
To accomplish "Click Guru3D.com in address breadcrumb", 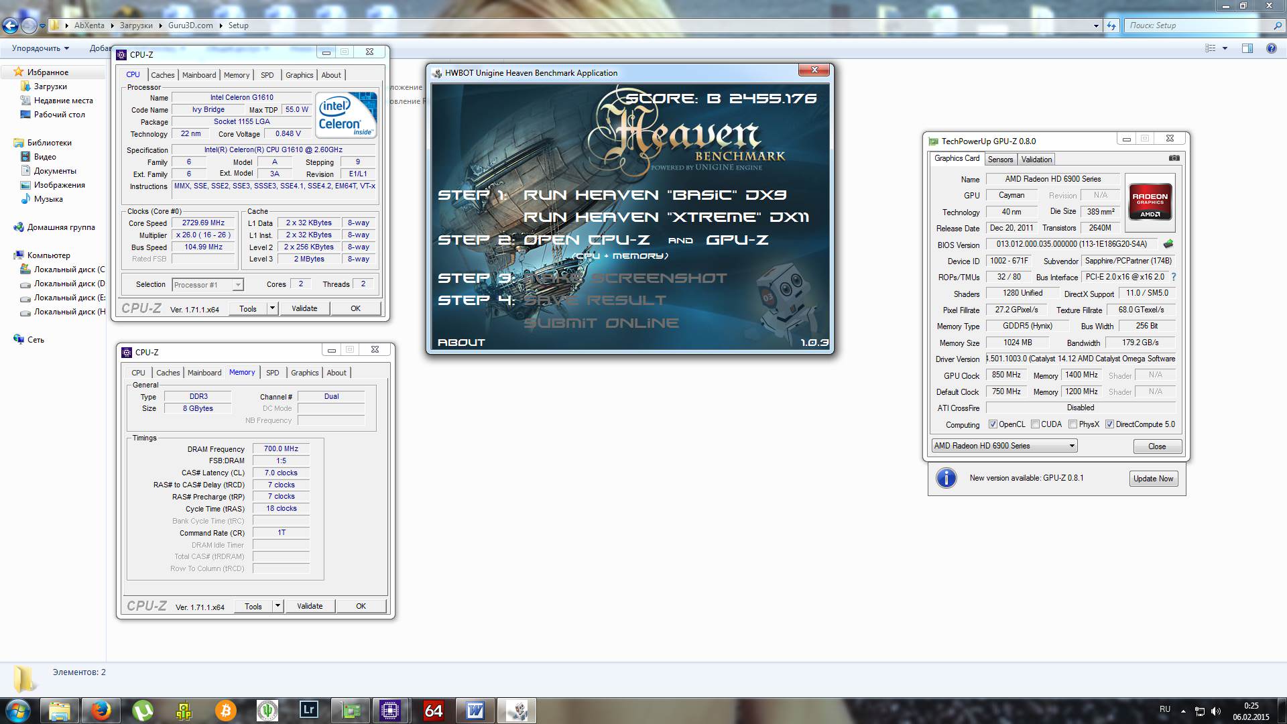I will pos(190,25).
